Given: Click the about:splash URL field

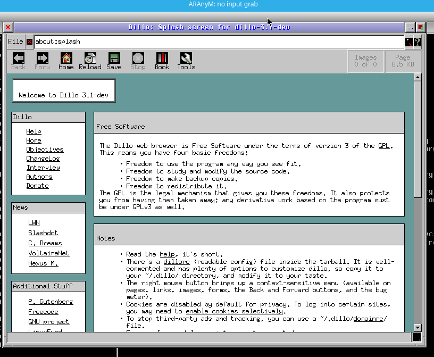Looking at the screenshot, I should point(219,41).
